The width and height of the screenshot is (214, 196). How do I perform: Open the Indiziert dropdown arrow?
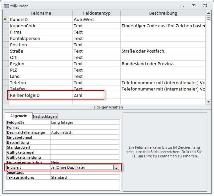point(116,168)
